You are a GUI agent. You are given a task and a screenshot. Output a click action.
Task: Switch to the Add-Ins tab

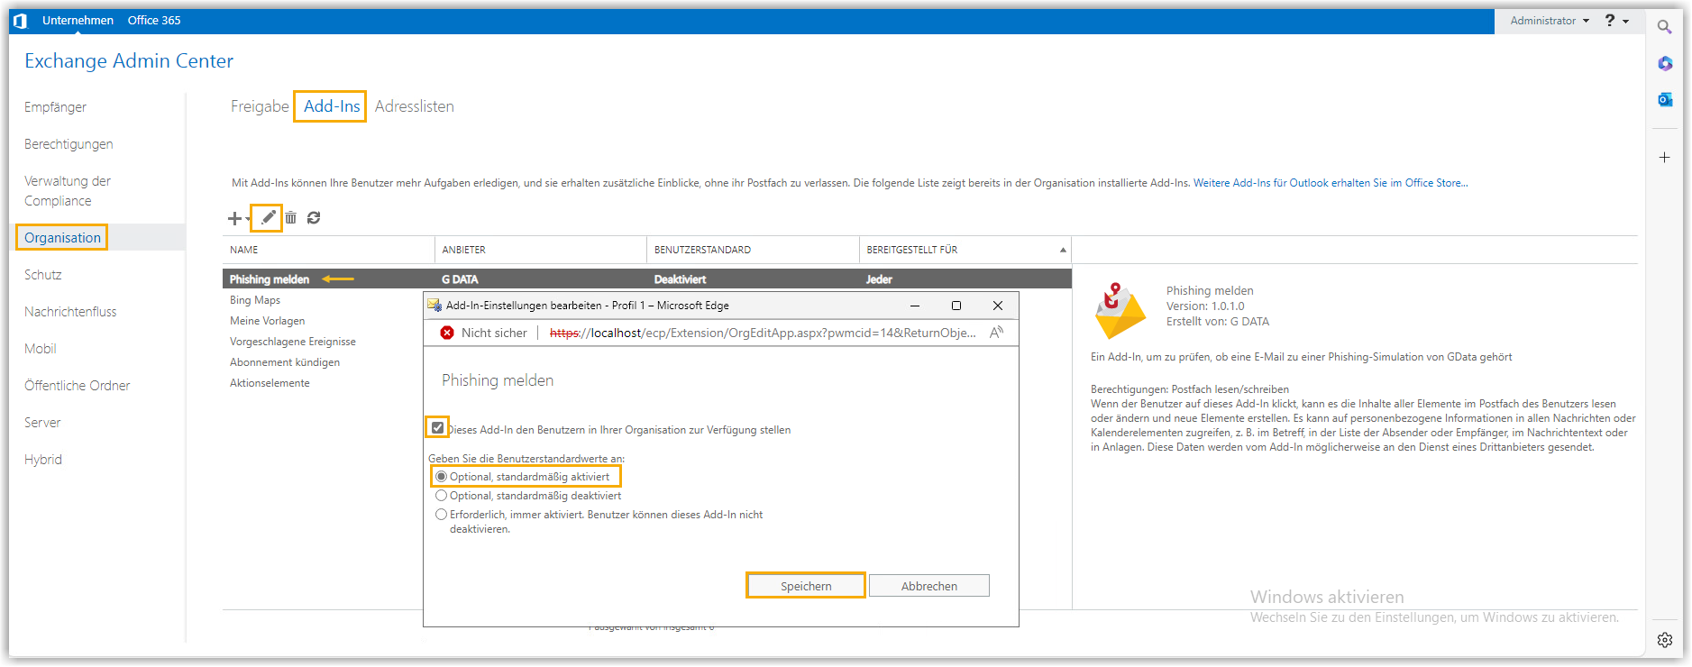[332, 106]
